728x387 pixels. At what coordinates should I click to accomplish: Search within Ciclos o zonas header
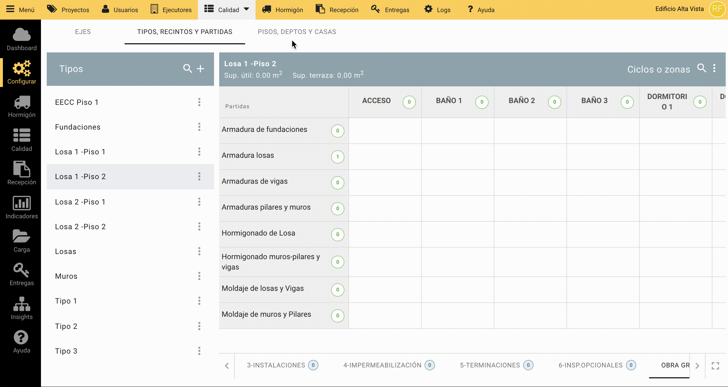click(701, 68)
